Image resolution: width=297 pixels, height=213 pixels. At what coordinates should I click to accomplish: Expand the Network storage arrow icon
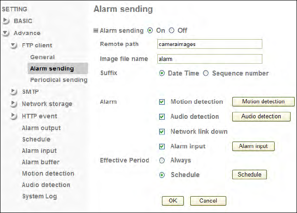pos(14,104)
